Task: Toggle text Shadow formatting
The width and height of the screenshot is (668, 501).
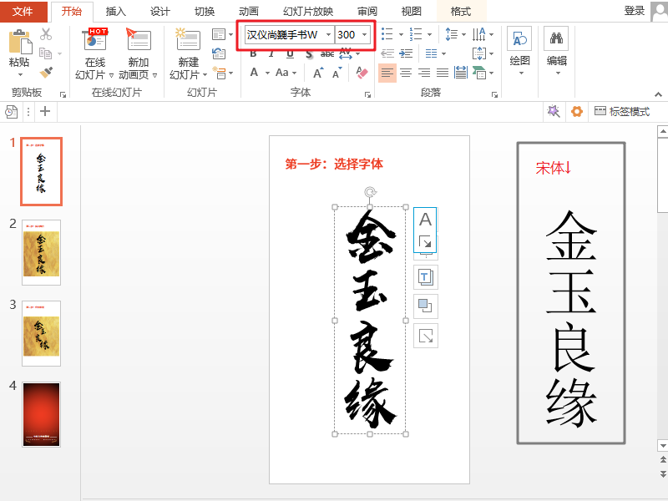Action: pyautogui.click(x=309, y=53)
